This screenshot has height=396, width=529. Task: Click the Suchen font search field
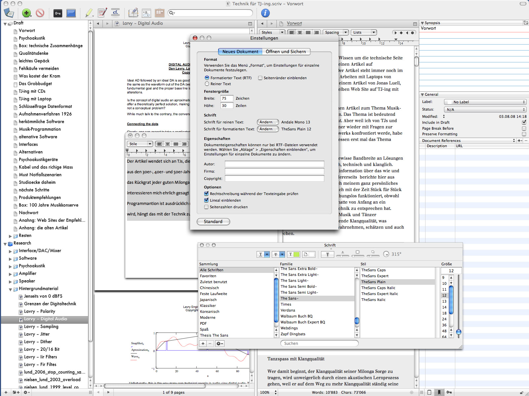[320, 344]
